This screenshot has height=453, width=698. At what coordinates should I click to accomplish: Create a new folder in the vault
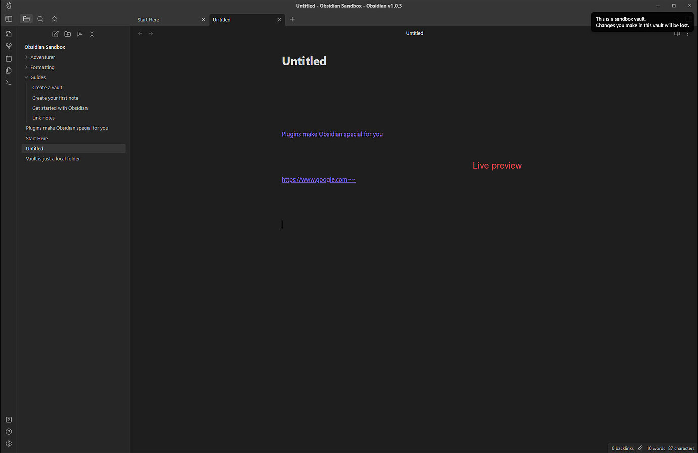point(67,34)
